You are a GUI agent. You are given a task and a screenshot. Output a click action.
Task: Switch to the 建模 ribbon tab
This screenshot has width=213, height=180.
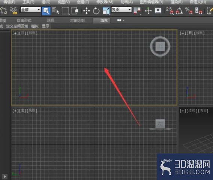coord(3,21)
